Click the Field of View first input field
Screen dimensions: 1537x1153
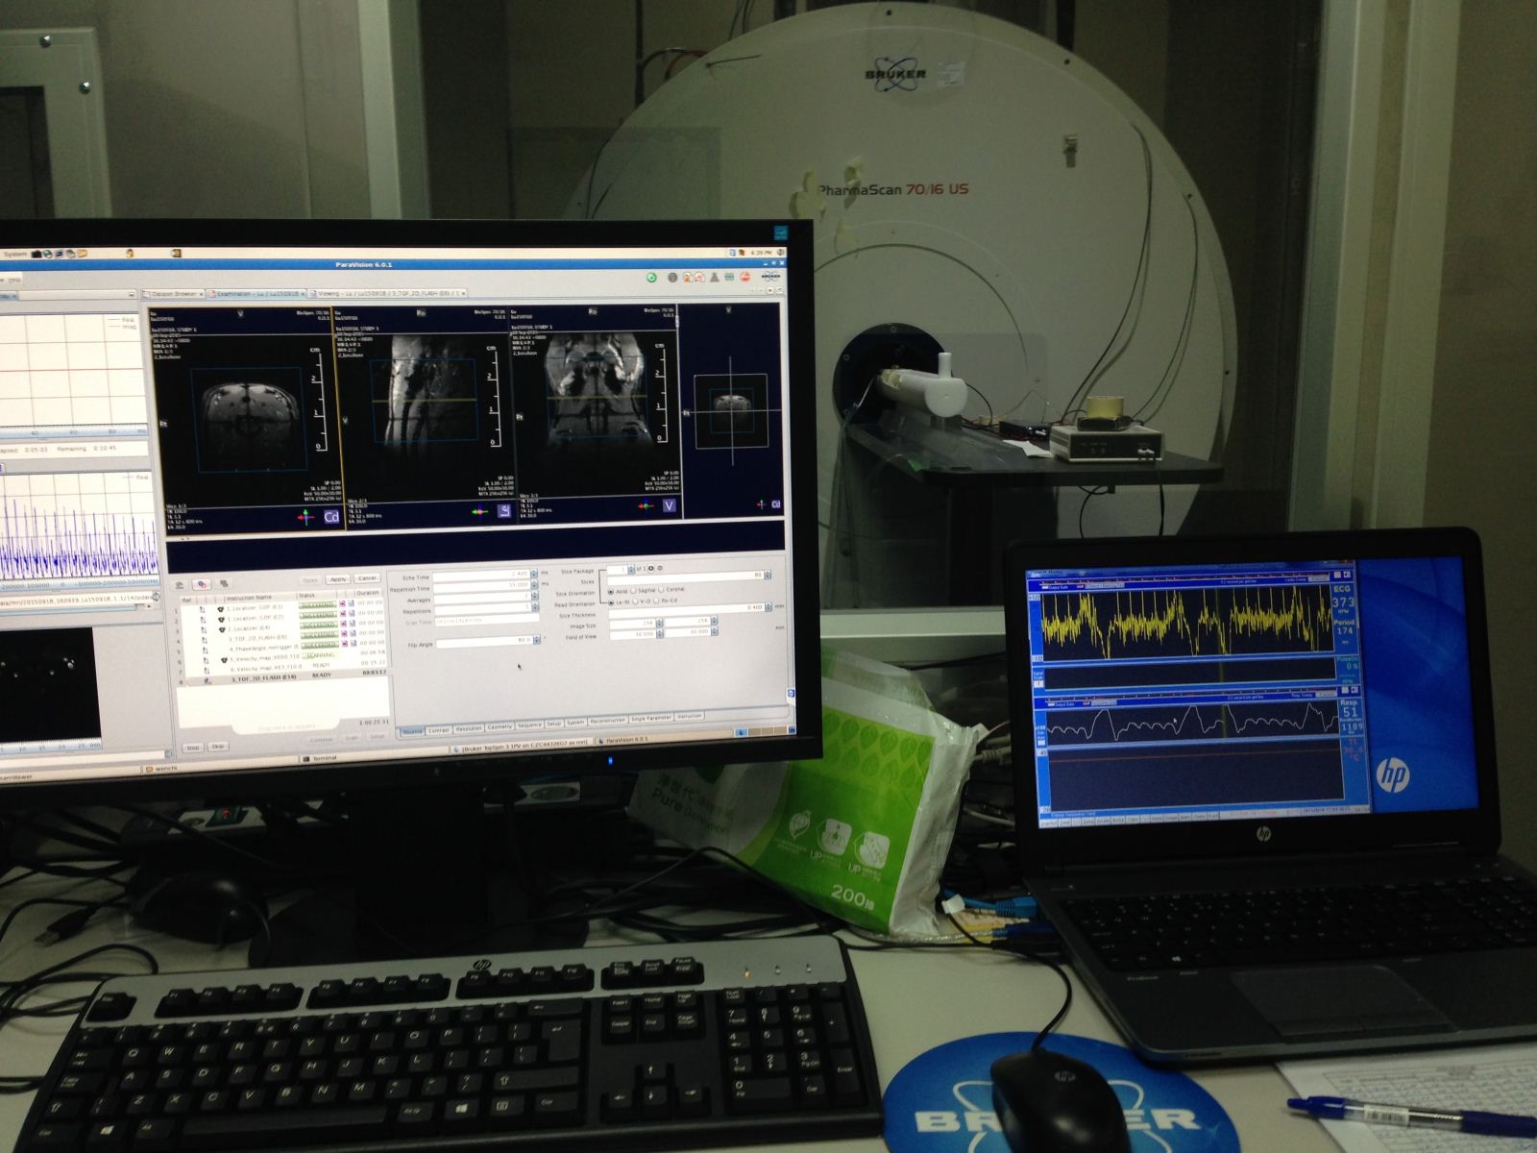coord(633,633)
